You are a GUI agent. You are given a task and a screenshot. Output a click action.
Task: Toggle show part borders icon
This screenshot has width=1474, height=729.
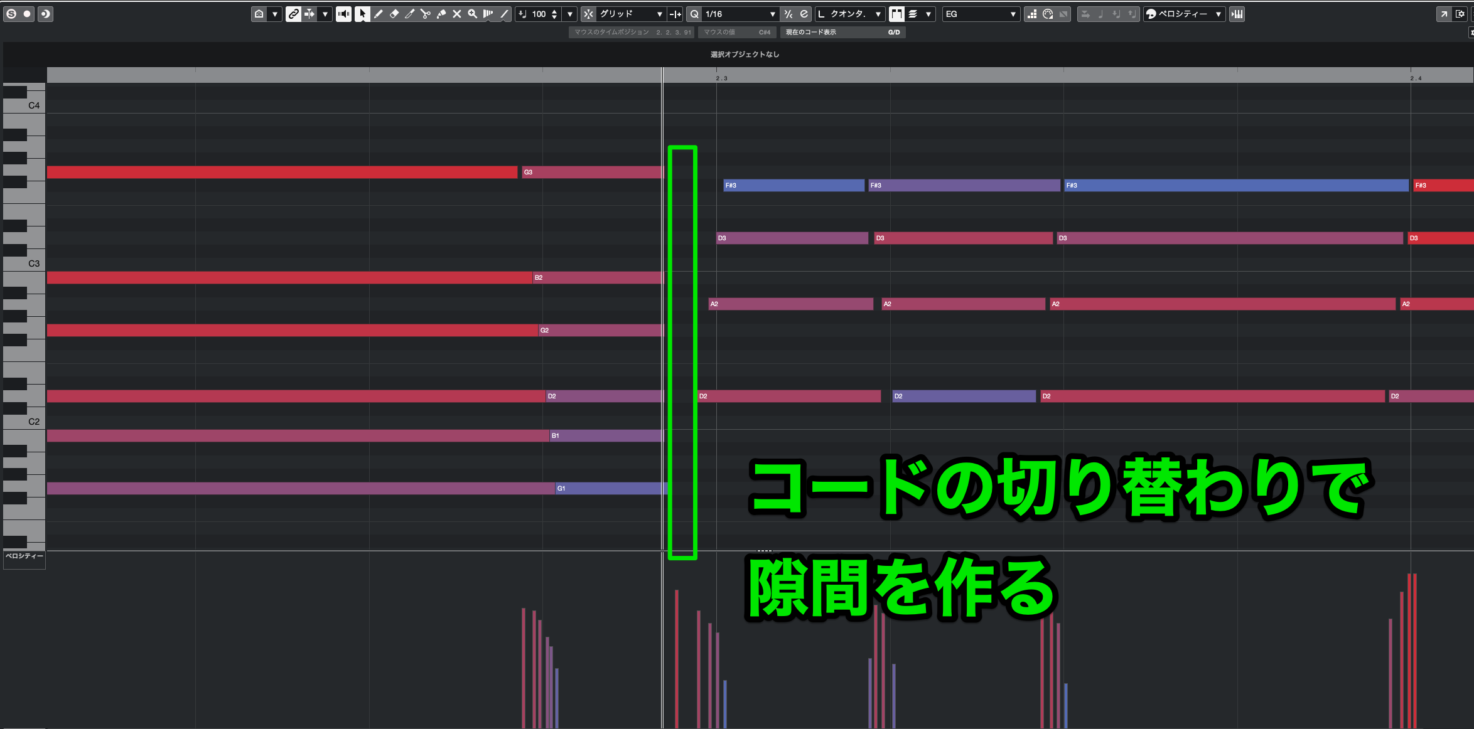pyautogui.click(x=897, y=14)
